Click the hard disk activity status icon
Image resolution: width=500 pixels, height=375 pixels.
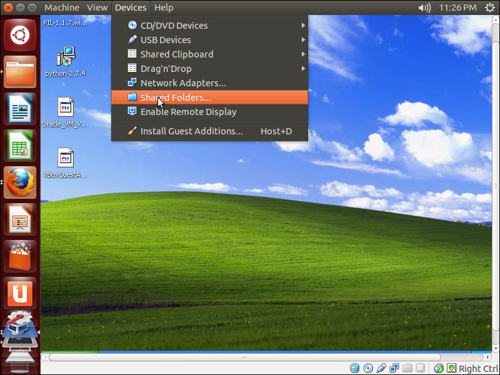[x=354, y=368]
